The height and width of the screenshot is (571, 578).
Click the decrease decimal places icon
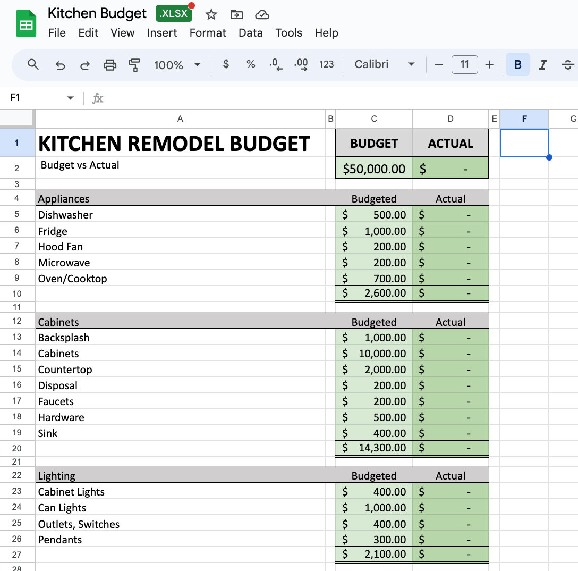point(275,64)
